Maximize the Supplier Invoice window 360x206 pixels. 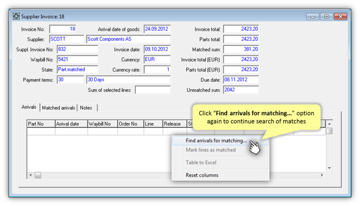pos(326,17)
